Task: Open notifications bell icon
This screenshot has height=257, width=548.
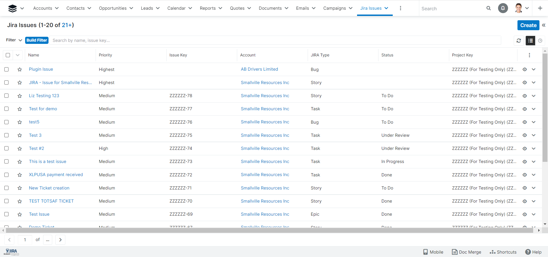Action: tap(503, 8)
